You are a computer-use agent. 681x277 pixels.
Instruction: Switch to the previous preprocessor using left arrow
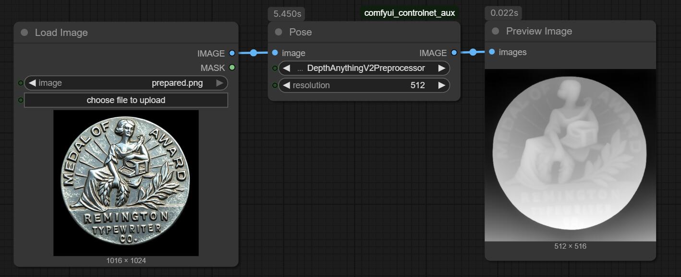click(x=287, y=68)
